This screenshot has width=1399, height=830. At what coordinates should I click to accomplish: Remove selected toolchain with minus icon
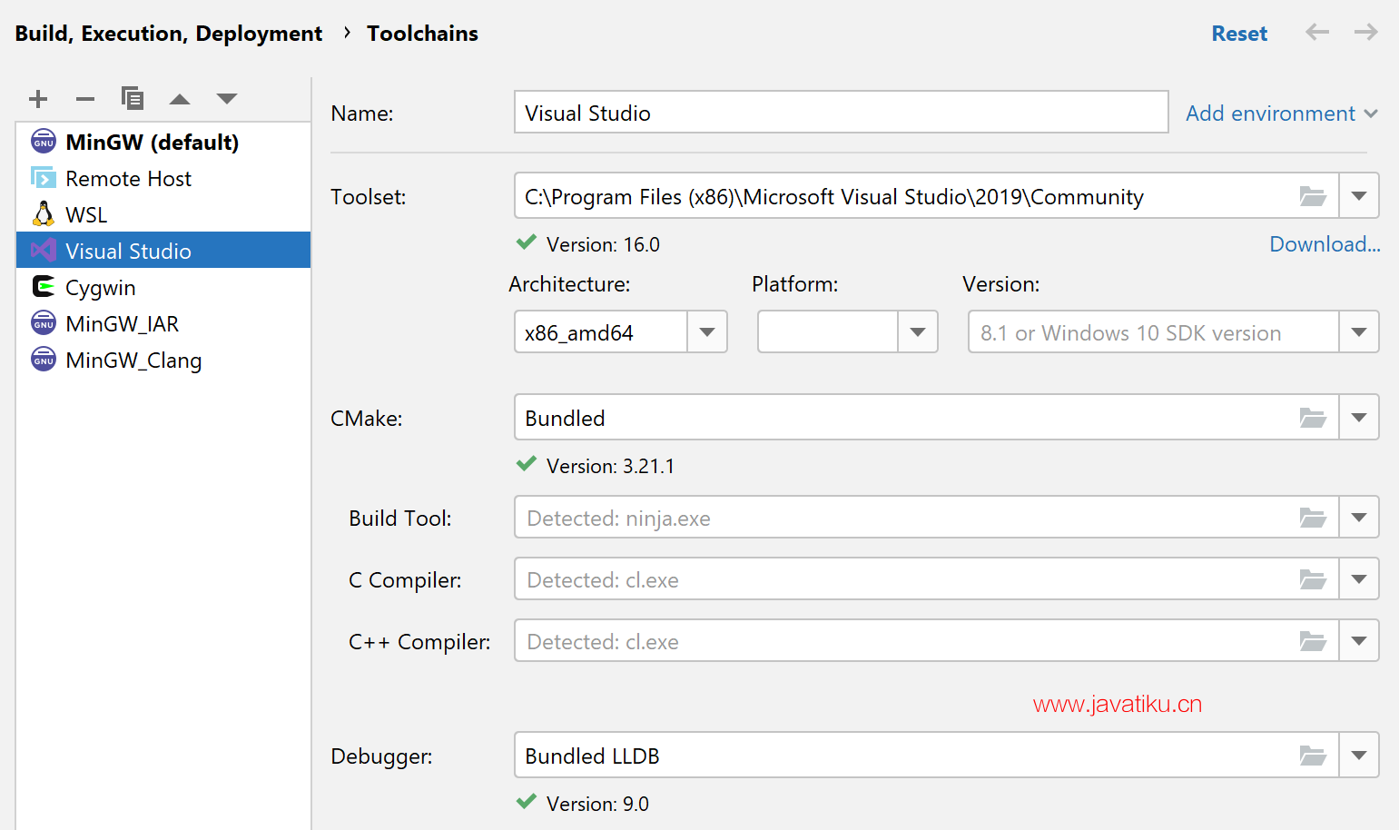[85, 98]
